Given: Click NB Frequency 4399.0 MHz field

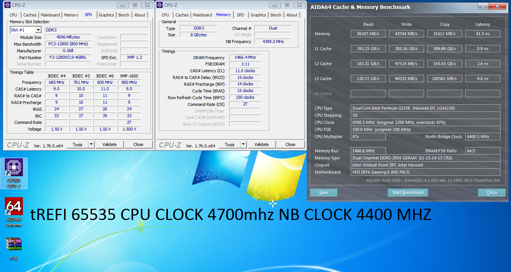Looking at the screenshot, I should click(x=273, y=42).
